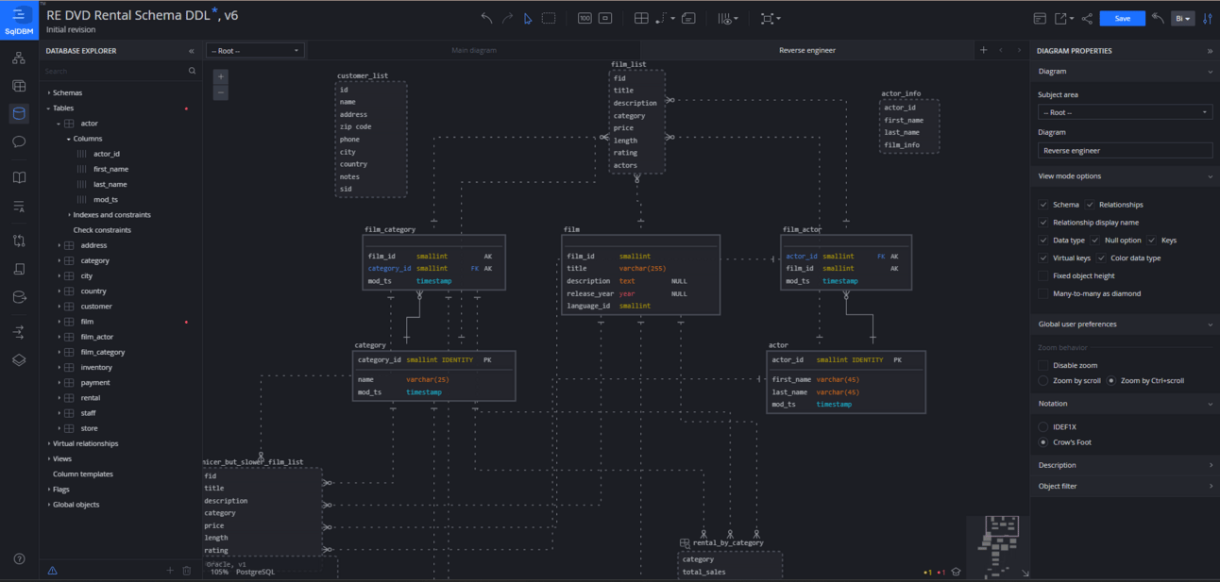
Task: Uncheck the Relationship display name option
Action: point(1043,223)
